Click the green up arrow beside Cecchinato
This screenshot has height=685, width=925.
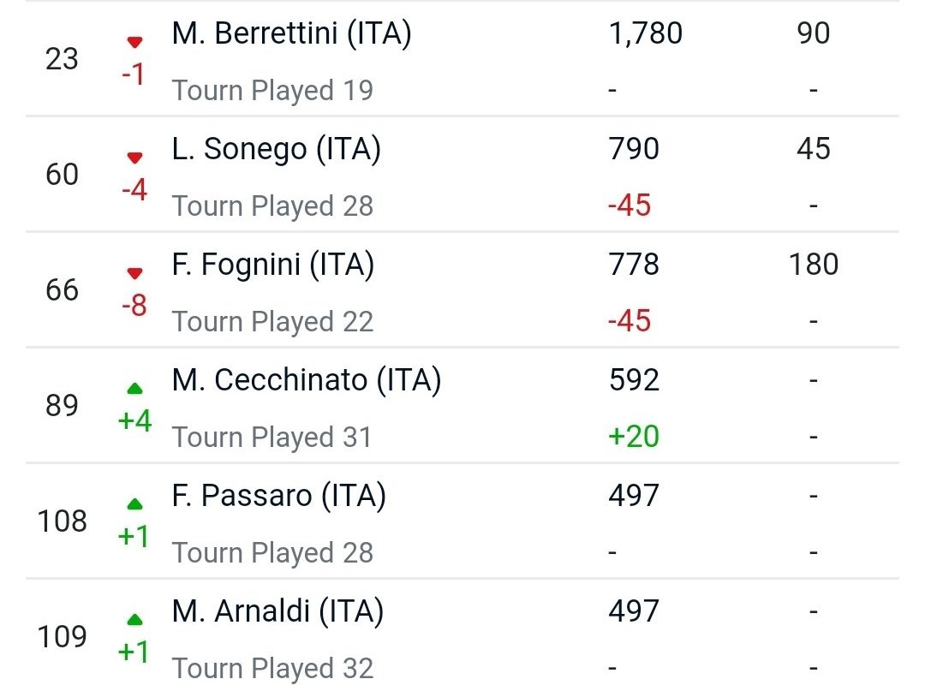click(134, 389)
